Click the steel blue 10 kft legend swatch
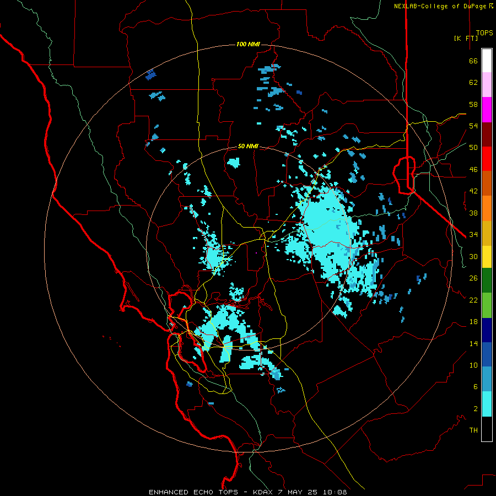 coord(487,379)
